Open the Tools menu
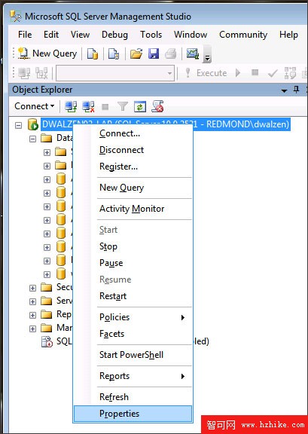The width and height of the screenshot is (308, 434). click(x=151, y=35)
